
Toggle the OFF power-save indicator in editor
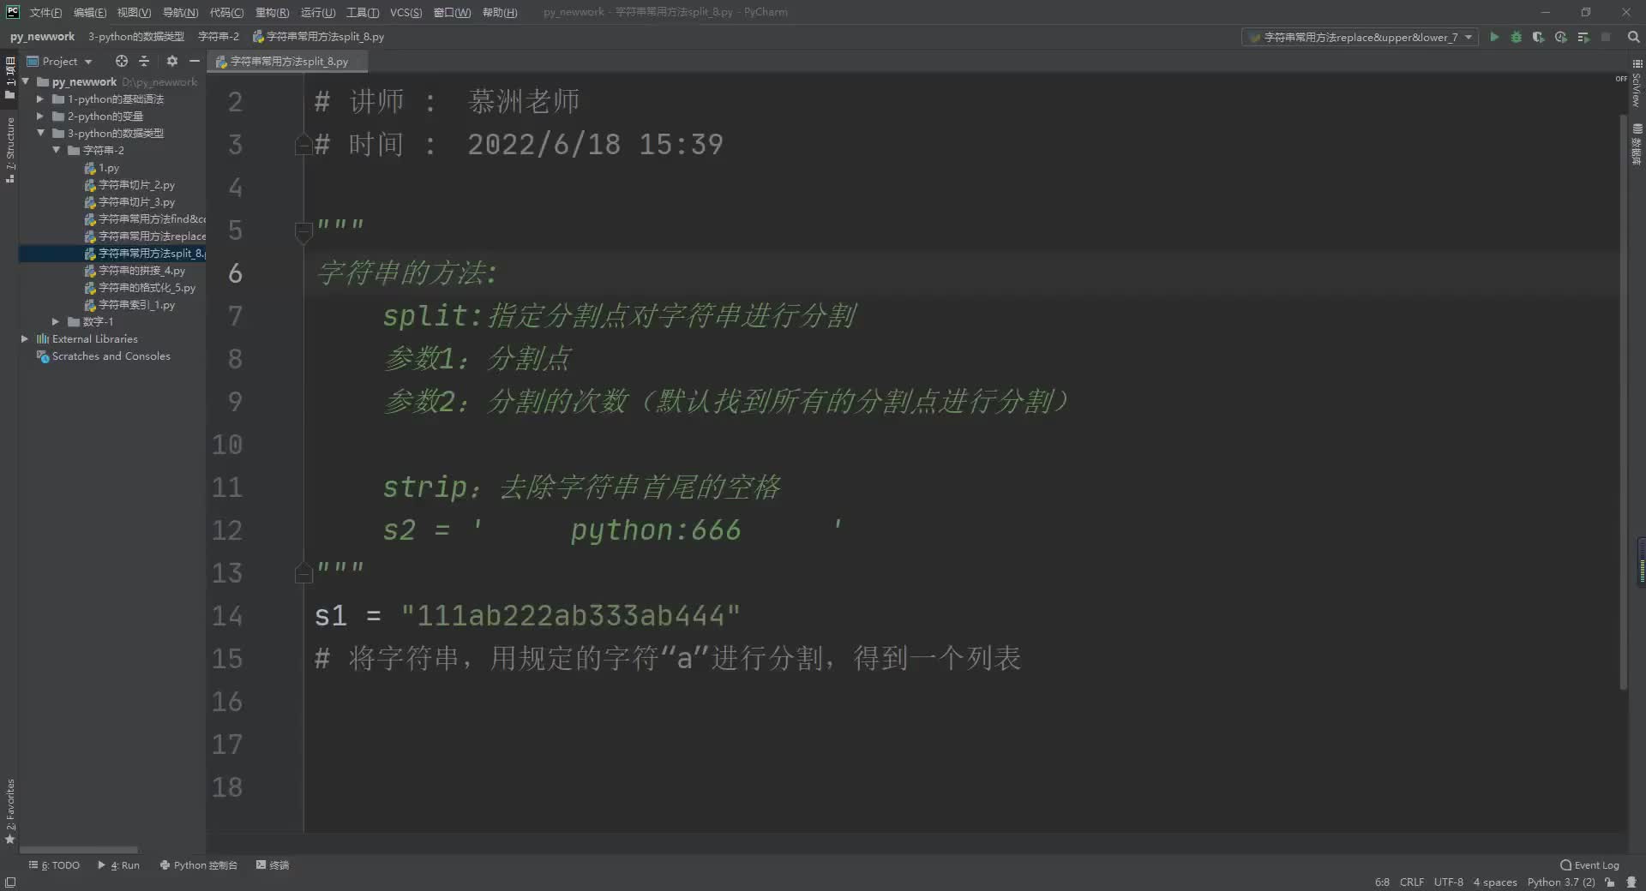[x=1621, y=79]
